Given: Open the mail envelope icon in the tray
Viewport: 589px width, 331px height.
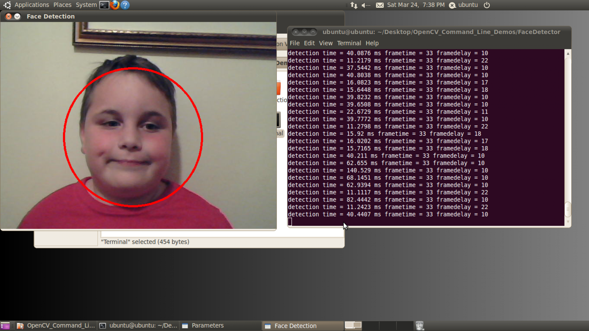Looking at the screenshot, I should pyautogui.click(x=380, y=5).
